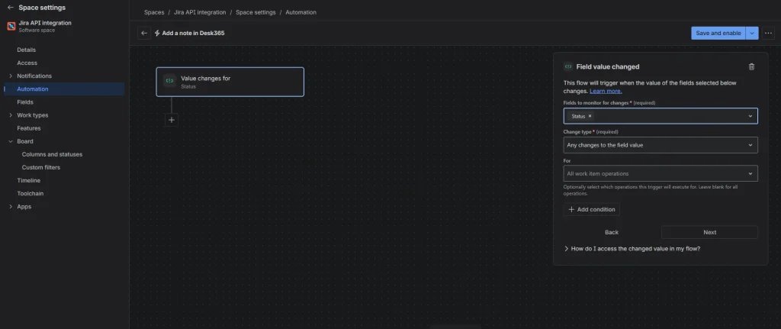Click the Jira API integration space name
Image resolution: width=781 pixels, height=329 pixels.
tap(45, 23)
